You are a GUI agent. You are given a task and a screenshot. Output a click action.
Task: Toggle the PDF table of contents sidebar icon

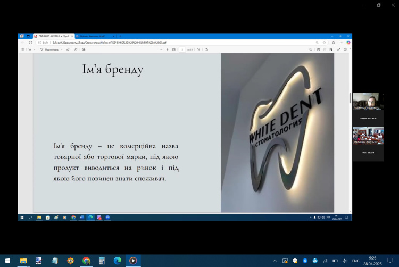(22, 49)
